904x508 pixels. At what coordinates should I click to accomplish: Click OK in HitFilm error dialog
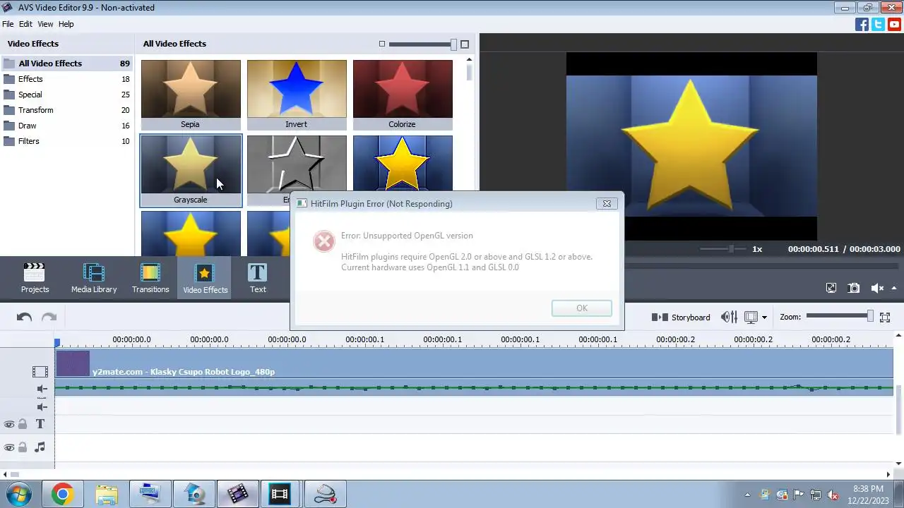[581, 308]
